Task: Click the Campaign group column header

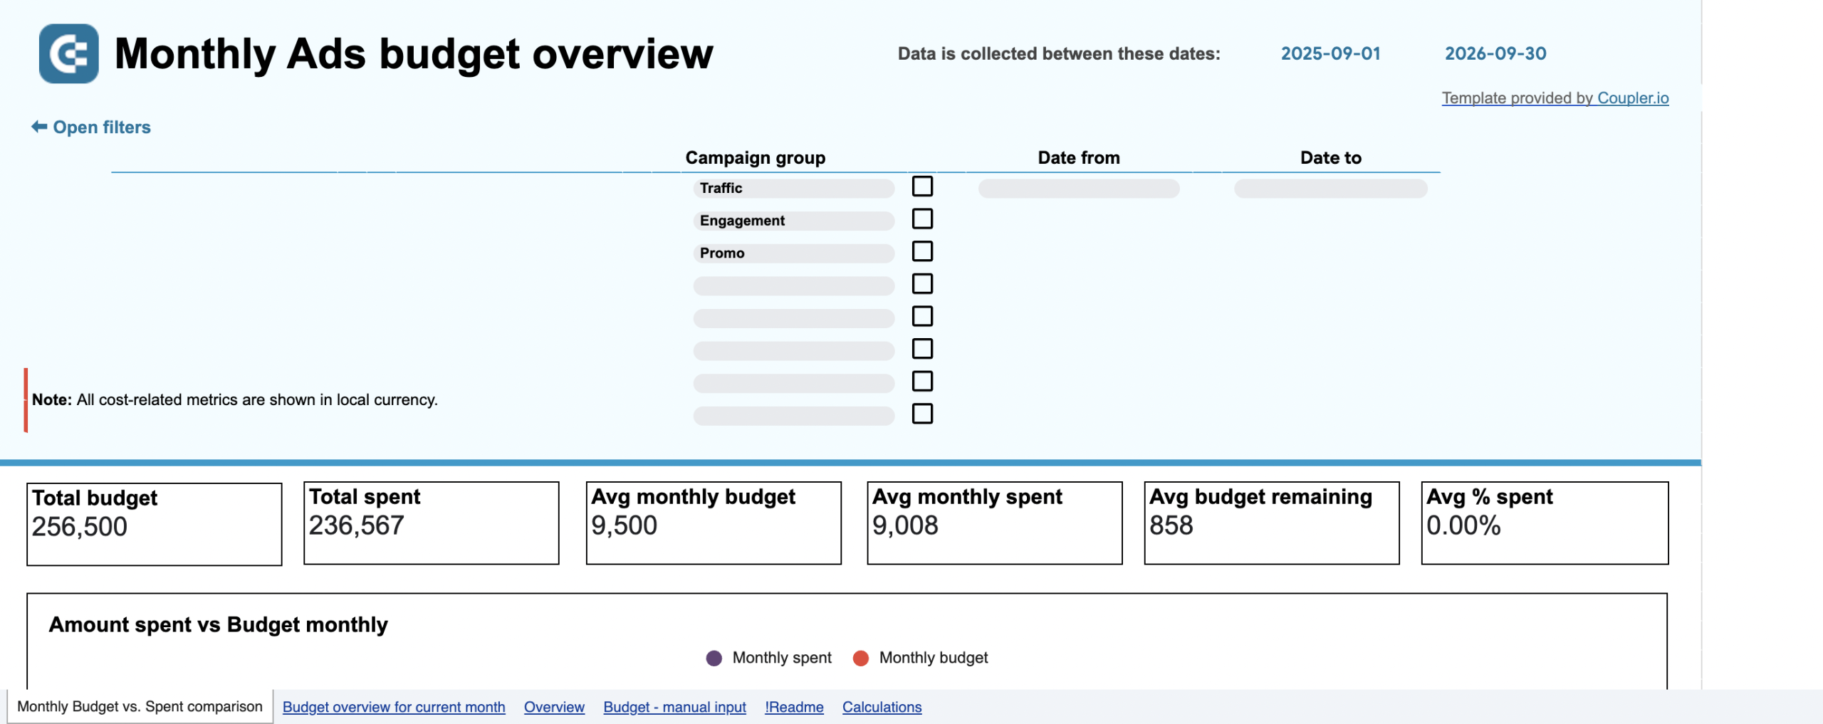Action: 755,157
